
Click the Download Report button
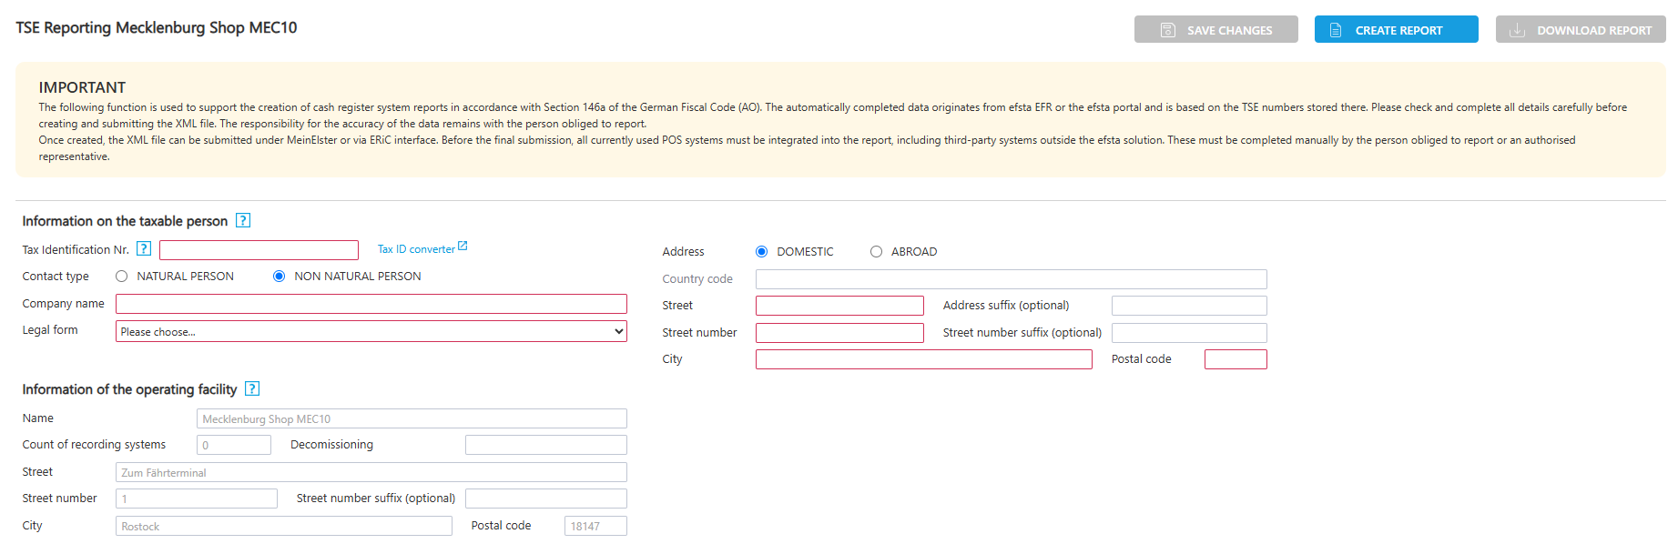1580,30
